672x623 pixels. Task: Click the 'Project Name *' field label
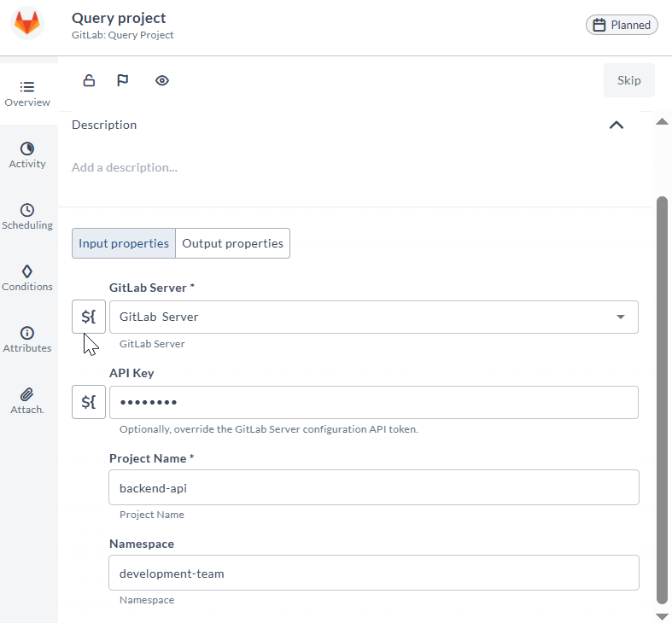pyautogui.click(x=152, y=458)
